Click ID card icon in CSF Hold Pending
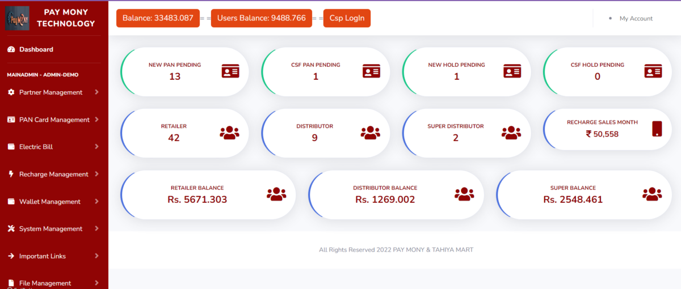Screen dimensions: 681x289 click(x=653, y=71)
